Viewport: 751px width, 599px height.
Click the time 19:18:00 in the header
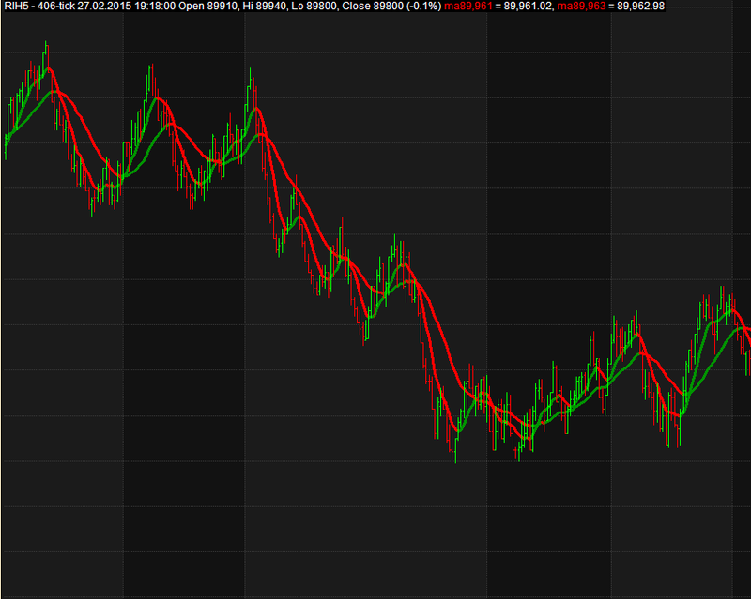coord(155,7)
